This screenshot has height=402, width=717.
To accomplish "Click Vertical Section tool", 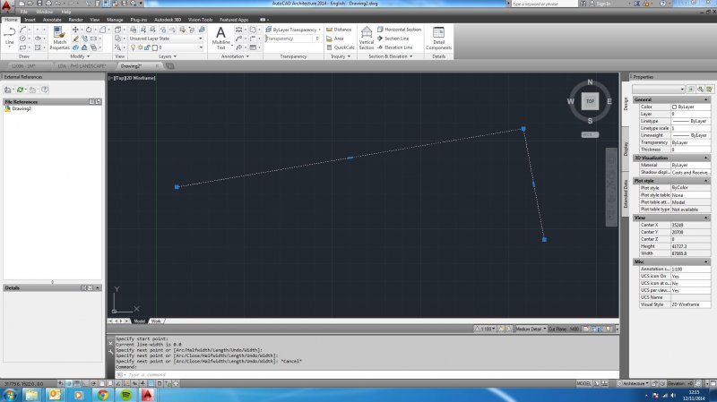I will (367, 38).
